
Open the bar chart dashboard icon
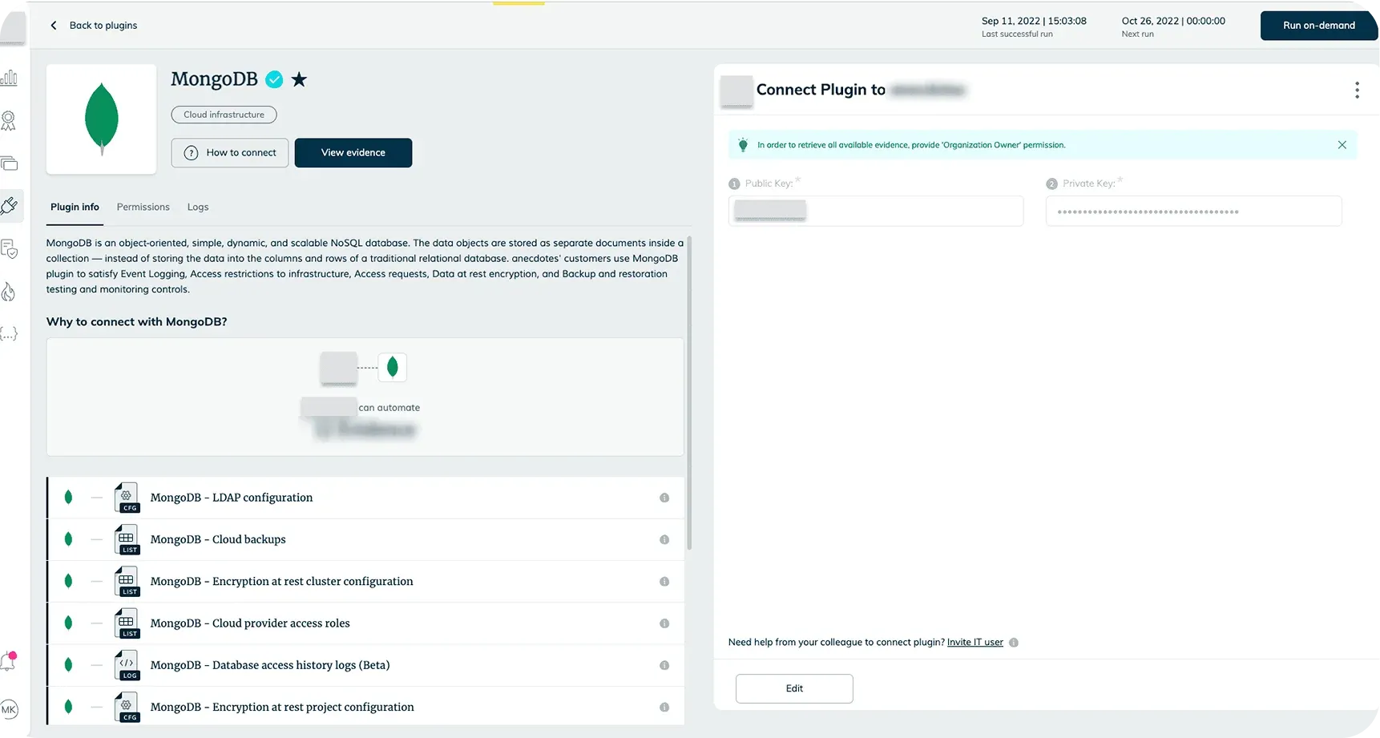[10, 78]
